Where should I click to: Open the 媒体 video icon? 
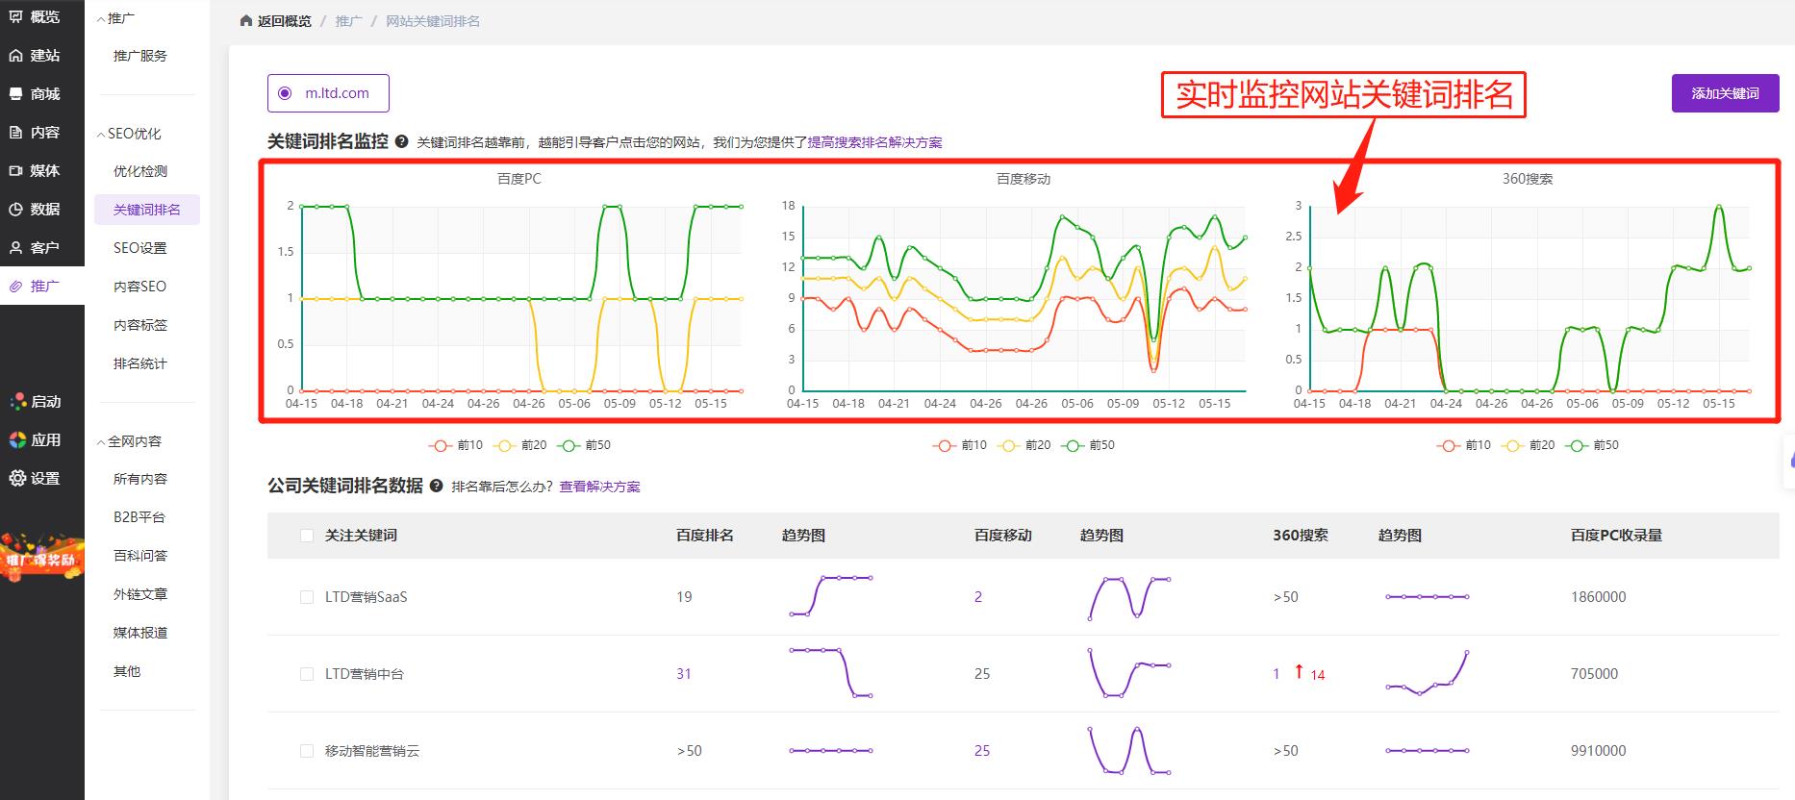point(16,171)
